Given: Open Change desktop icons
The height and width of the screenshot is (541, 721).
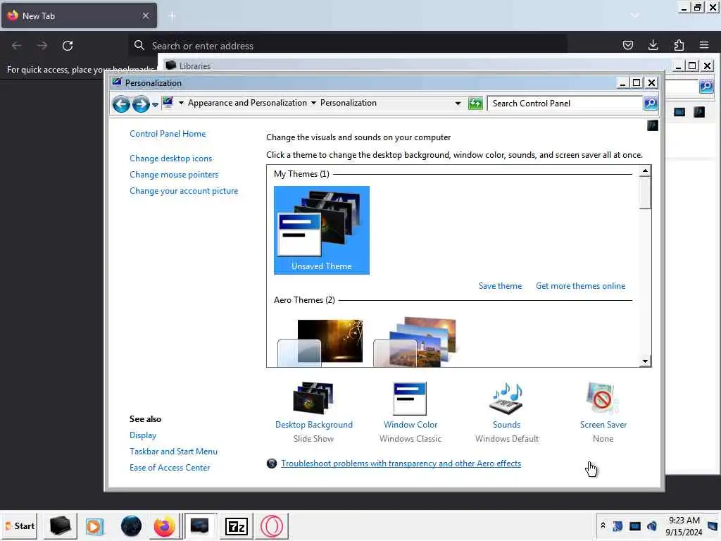Looking at the screenshot, I should click(x=170, y=158).
